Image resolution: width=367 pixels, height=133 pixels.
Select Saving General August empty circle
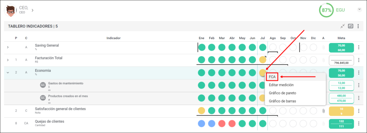(273, 47)
